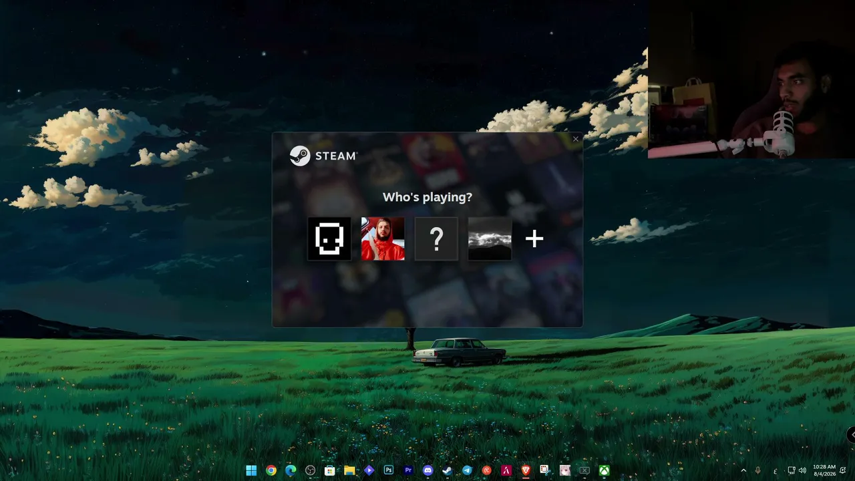
Task: Open the crimson A-logo app in taskbar
Action: 506,470
